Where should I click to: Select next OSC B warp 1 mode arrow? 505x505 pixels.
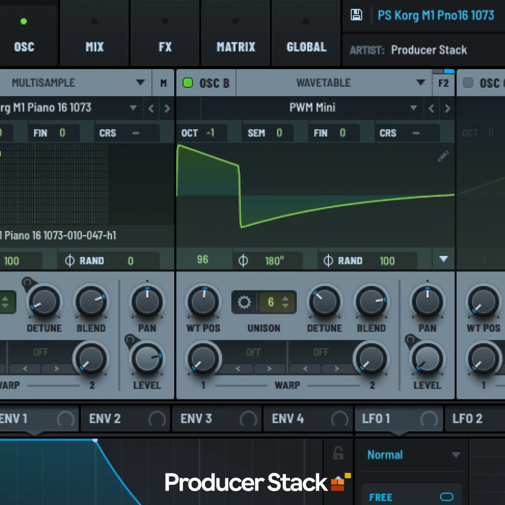(x=269, y=368)
